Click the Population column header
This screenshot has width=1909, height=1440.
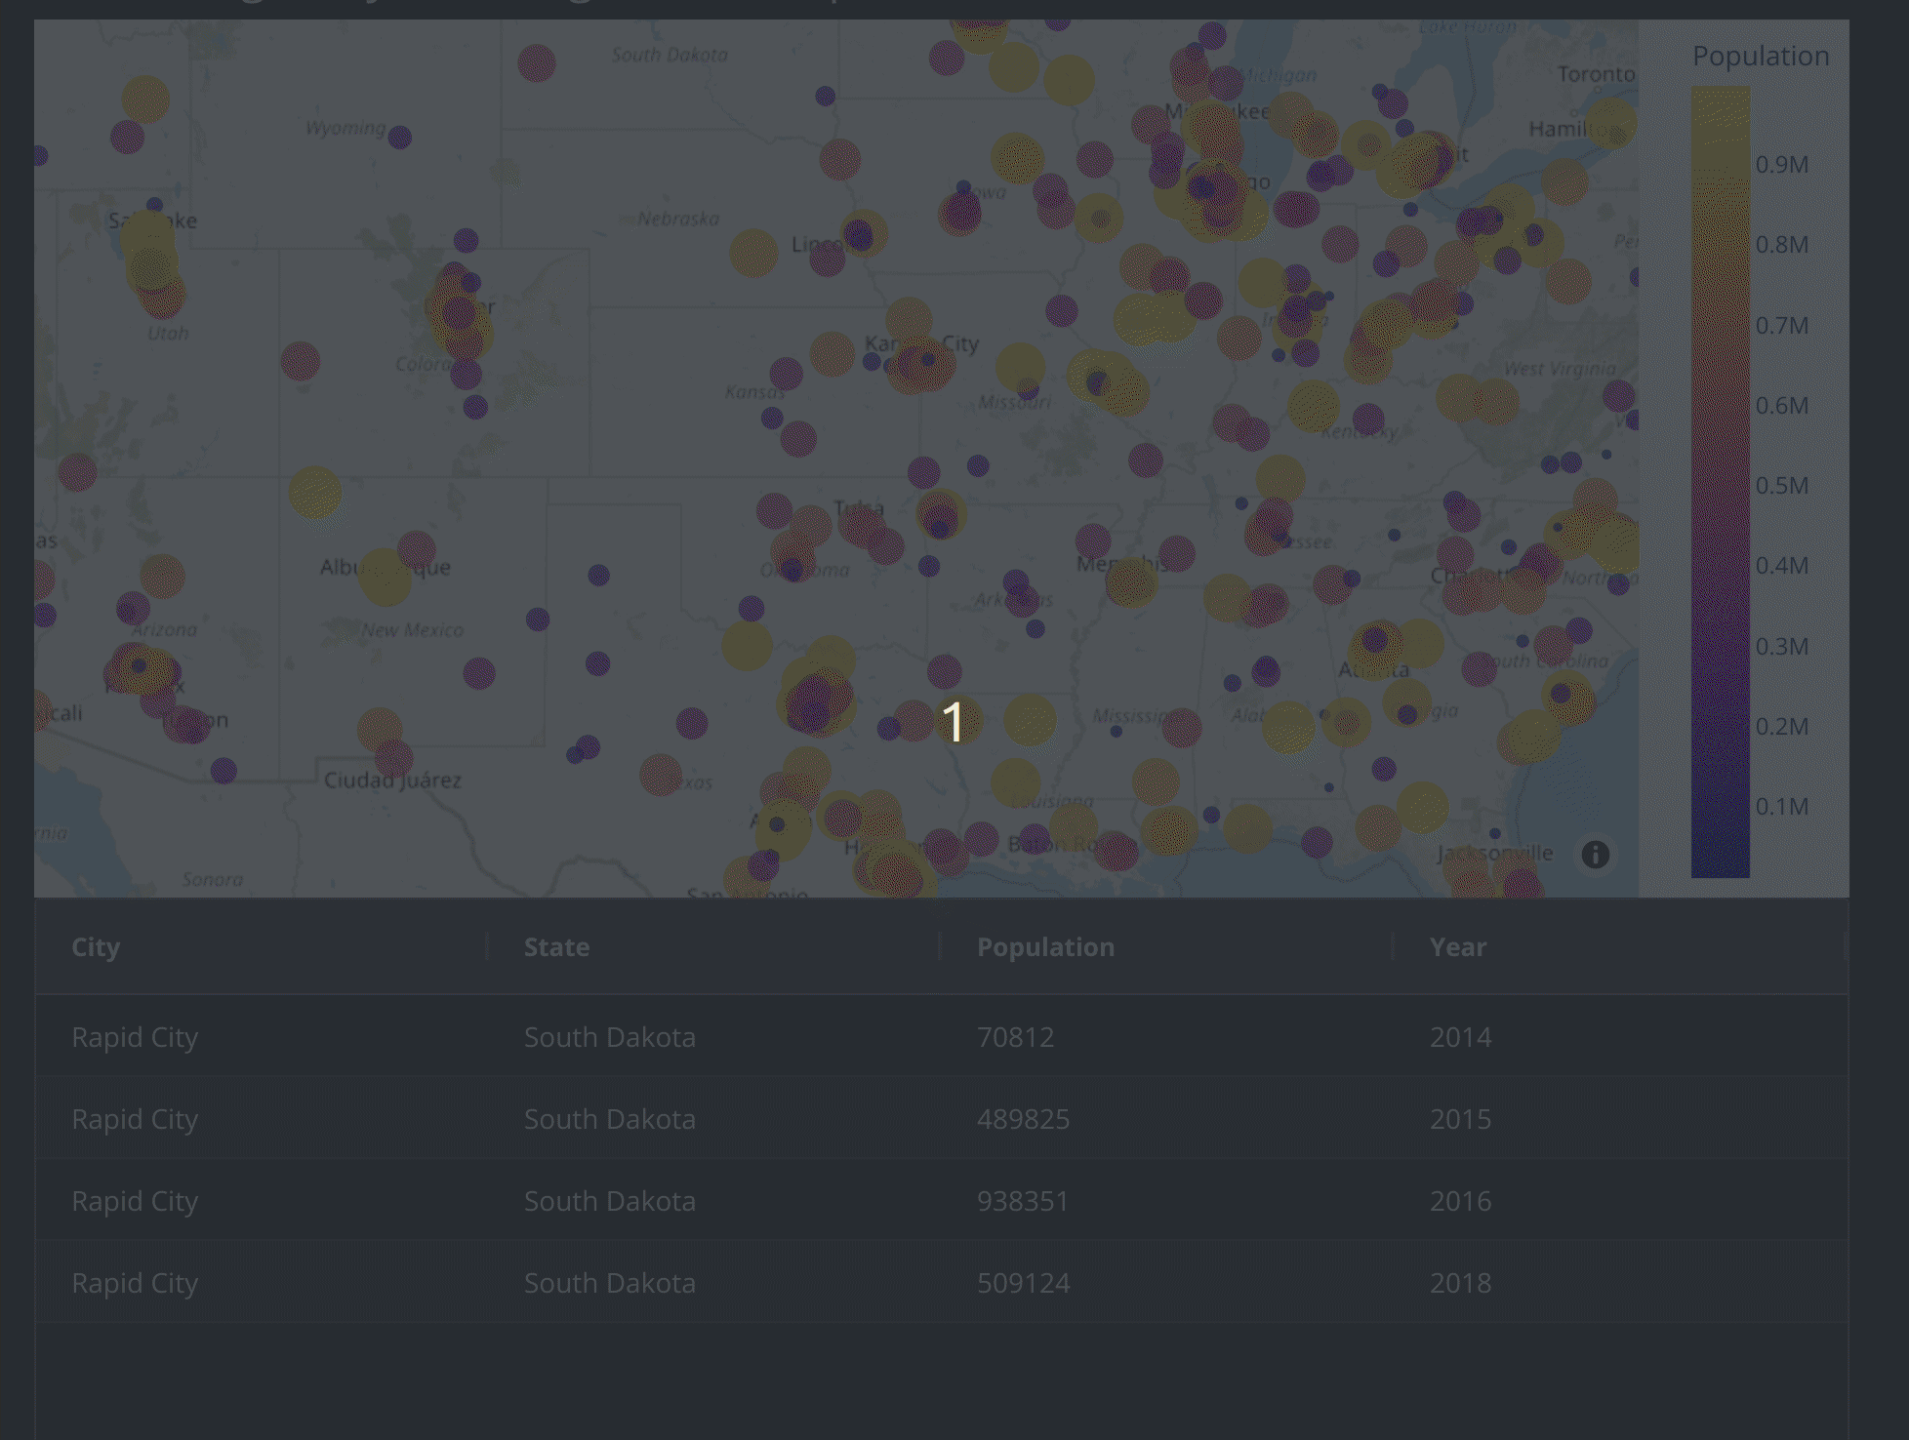point(1044,947)
